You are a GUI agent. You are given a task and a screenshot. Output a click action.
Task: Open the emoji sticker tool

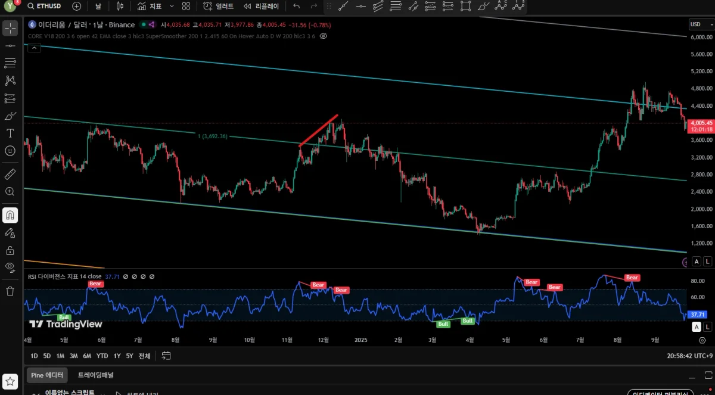[x=10, y=151]
